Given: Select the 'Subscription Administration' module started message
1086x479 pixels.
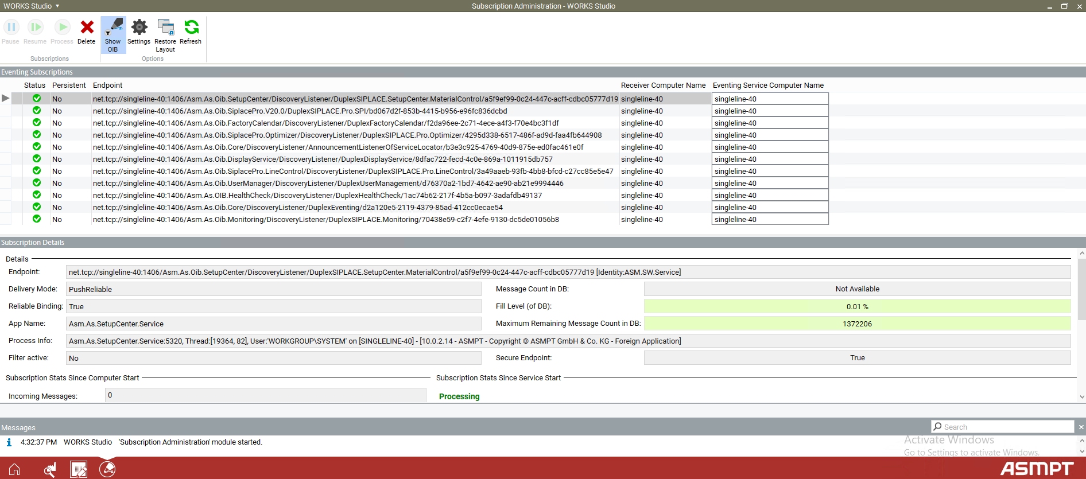Looking at the screenshot, I should [191, 442].
